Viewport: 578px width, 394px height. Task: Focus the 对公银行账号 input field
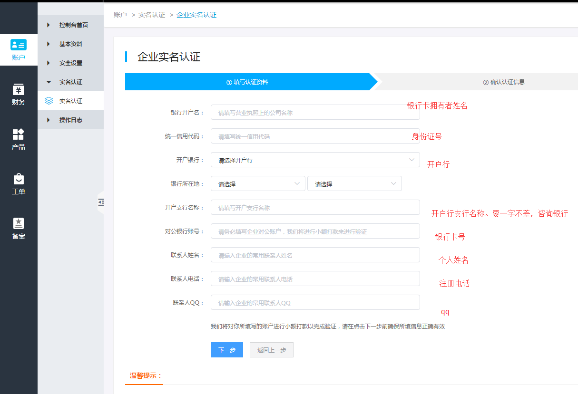[x=315, y=231]
